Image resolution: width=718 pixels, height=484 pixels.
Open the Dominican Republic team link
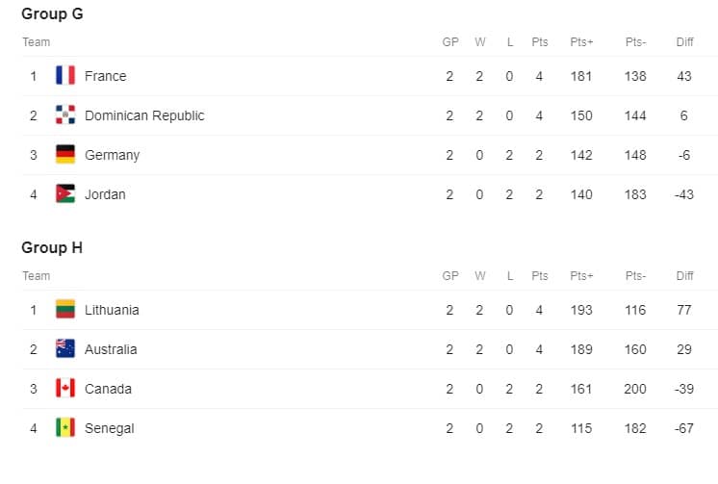click(x=144, y=115)
